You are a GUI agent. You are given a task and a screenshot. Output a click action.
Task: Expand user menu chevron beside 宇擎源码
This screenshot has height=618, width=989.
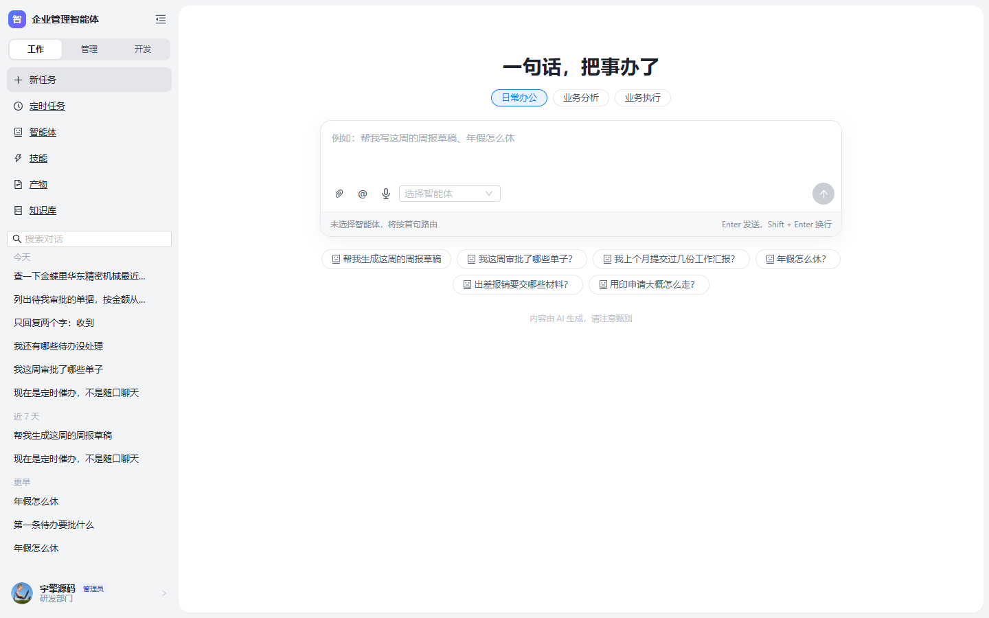(x=164, y=593)
